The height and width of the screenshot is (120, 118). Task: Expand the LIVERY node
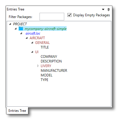[38, 66]
